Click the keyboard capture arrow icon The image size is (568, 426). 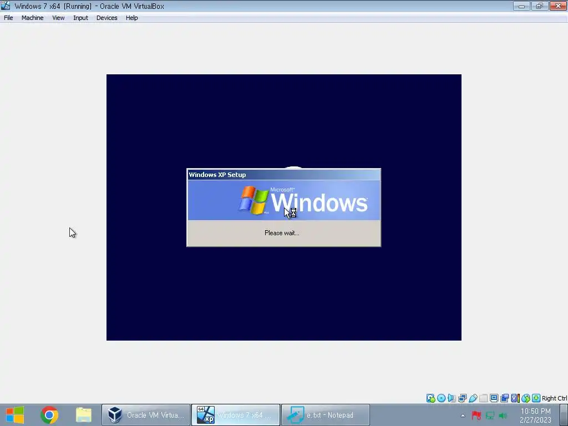click(536, 398)
